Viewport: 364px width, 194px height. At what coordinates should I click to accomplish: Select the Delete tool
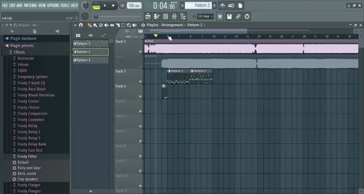point(101,25)
